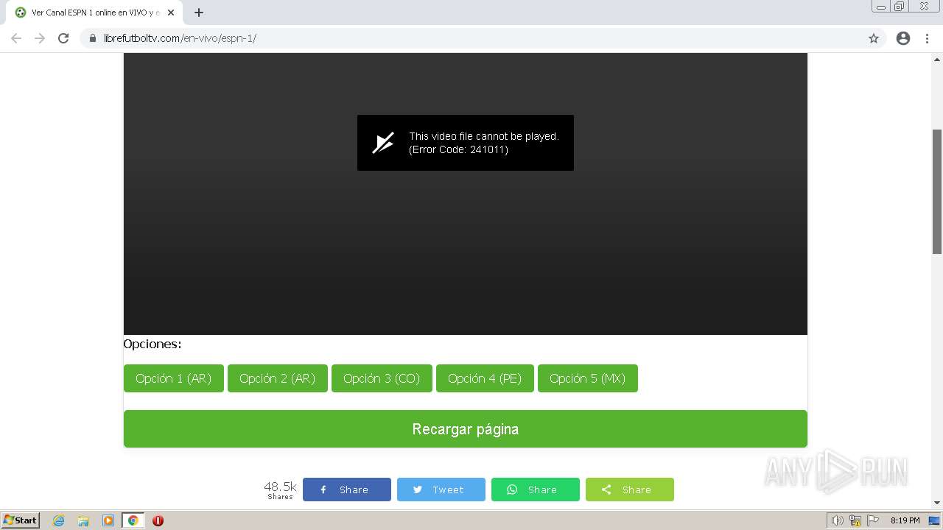
Task: Open a new browser tab
Action: click(x=199, y=13)
